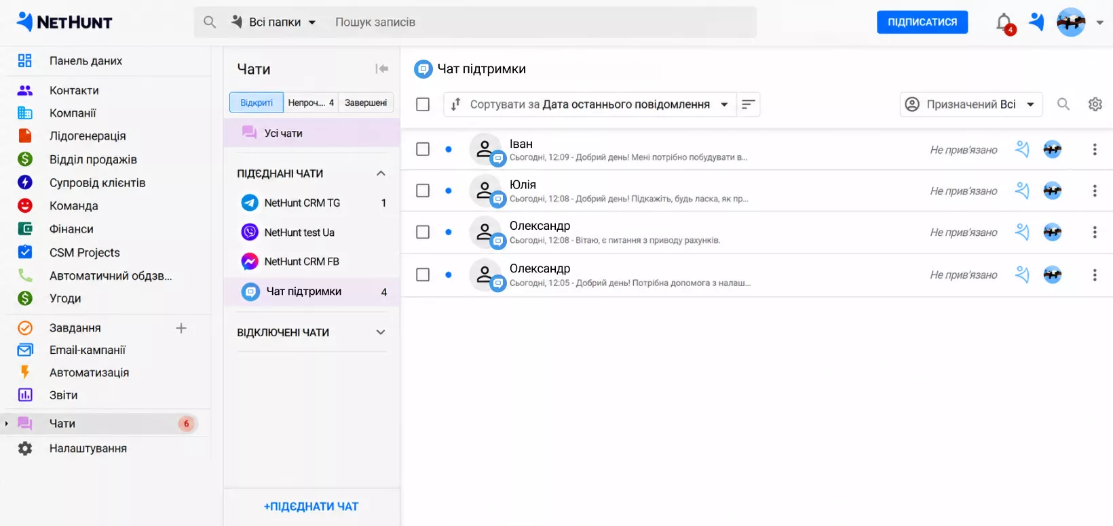
Task: Click link-record icon in Юлія row
Action: point(1022,191)
